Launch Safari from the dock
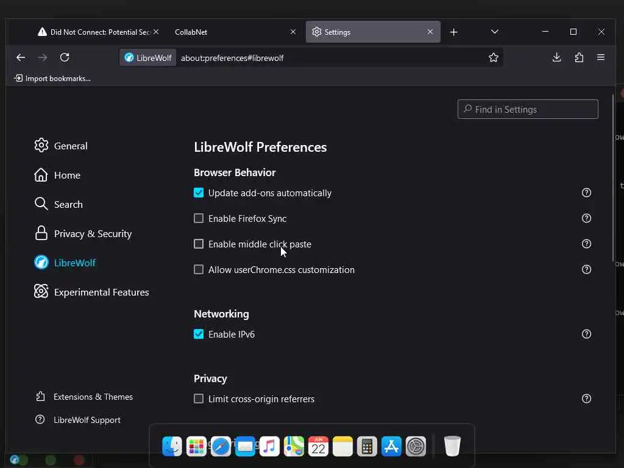 [x=221, y=446]
